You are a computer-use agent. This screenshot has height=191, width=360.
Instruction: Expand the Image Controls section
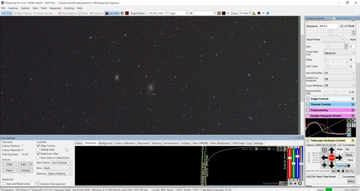308,99
